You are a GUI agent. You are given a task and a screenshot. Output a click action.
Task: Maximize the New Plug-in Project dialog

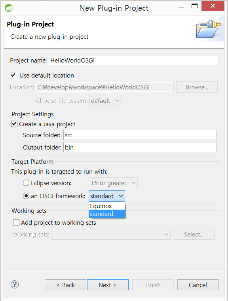tap(194, 6)
